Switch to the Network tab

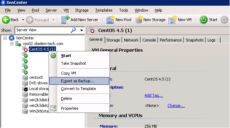click(x=131, y=40)
